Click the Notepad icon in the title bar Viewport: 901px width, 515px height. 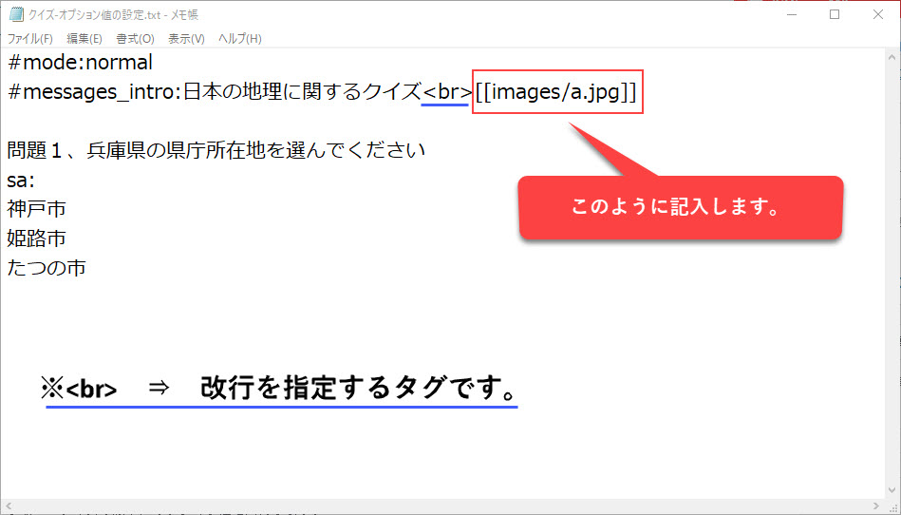point(16,15)
